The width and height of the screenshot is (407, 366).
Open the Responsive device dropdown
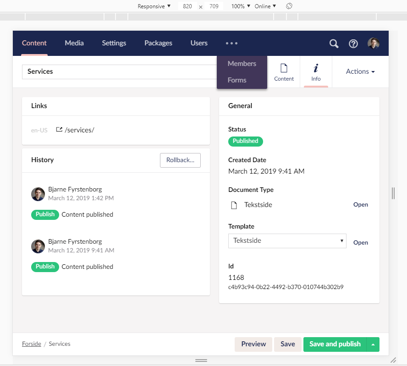pos(154,6)
